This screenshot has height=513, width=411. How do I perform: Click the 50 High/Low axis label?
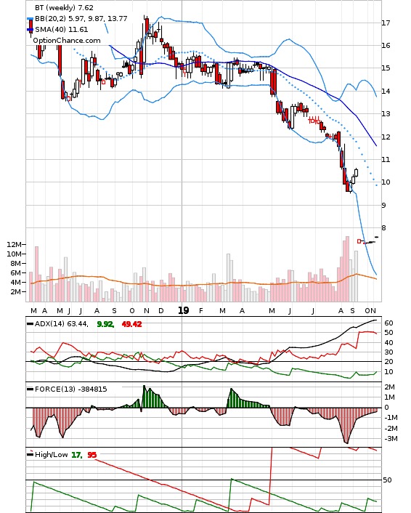pos(387,480)
